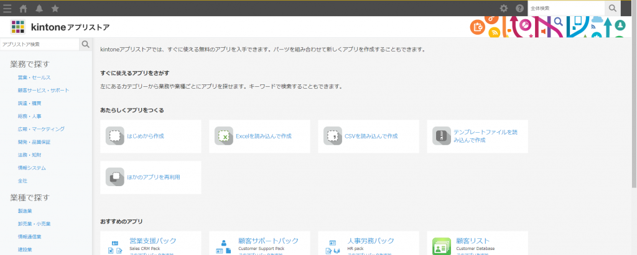Select 顧客サービス・サポート category

pyautogui.click(x=44, y=91)
